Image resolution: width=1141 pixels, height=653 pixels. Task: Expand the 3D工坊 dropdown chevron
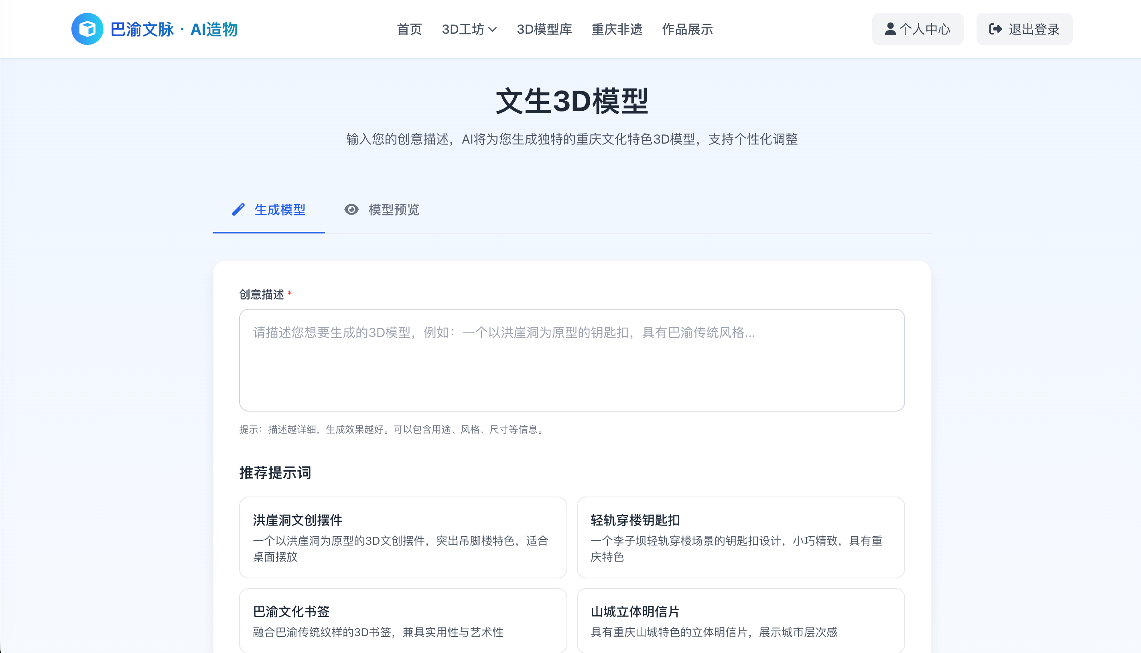492,30
